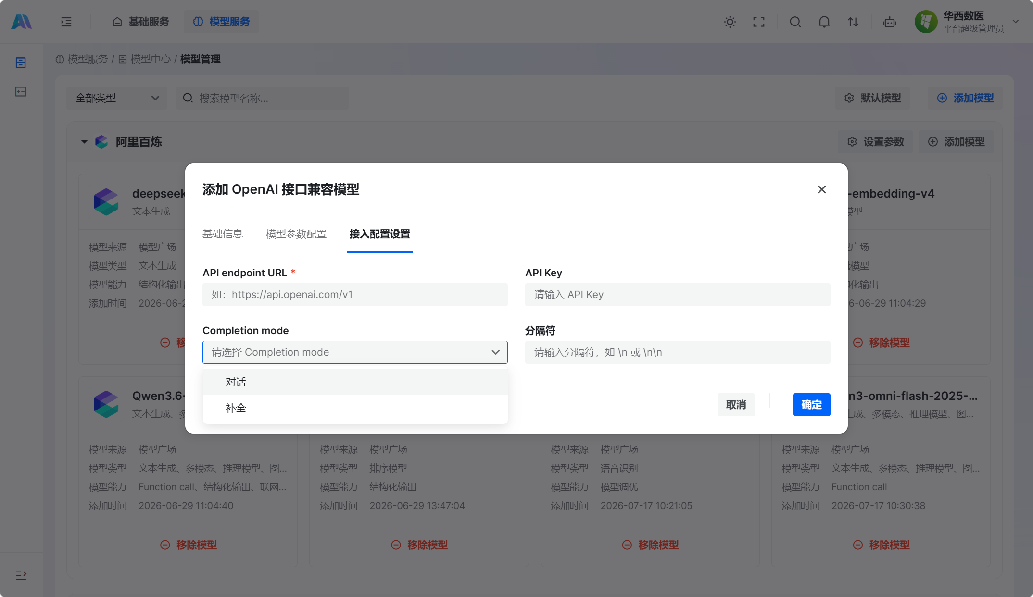Open the second left sidebar panel icon
The image size is (1033, 597).
(21, 91)
